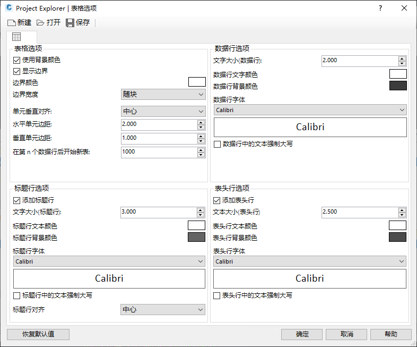Select the table options tab icon
417x347 pixels.
[16, 37]
